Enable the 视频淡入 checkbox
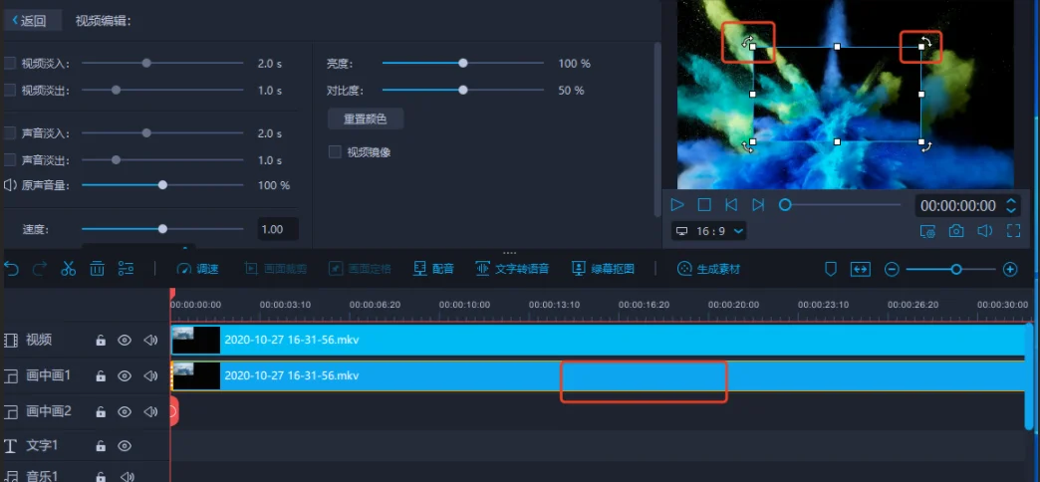The image size is (1040, 482). [x=10, y=63]
